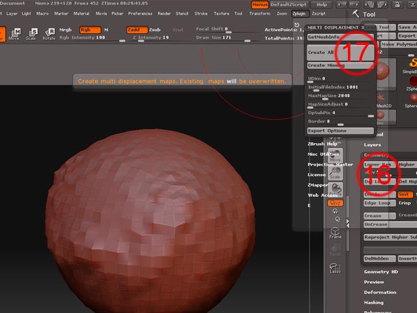Image resolution: width=417 pixels, height=313 pixels.
Task: Expand the ZMapper plugin section
Action: click(318, 185)
